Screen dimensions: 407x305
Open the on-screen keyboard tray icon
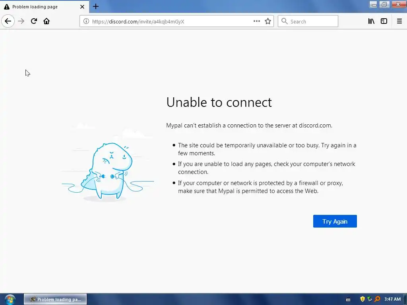pyautogui.click(x=348, y=299)
